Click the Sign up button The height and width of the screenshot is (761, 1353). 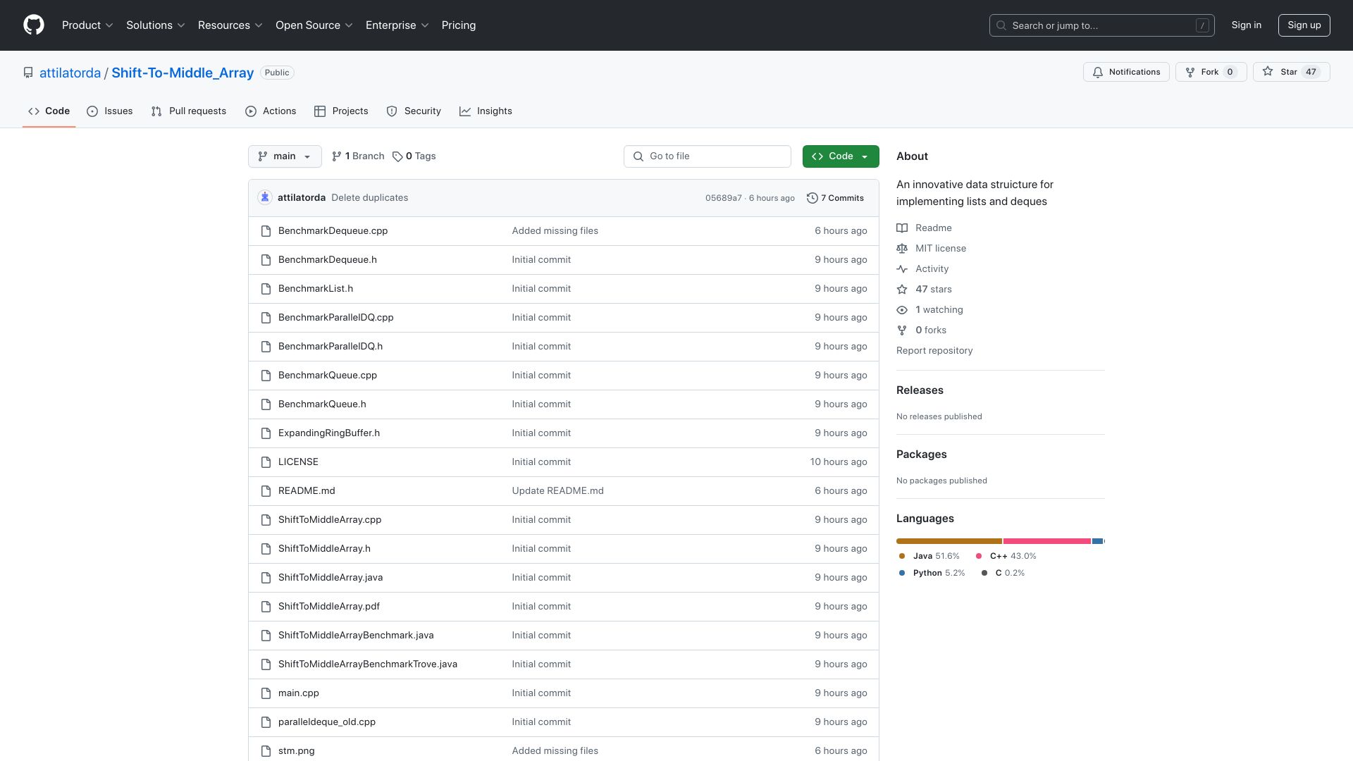pyautogui.click(x=1304, y=25)
